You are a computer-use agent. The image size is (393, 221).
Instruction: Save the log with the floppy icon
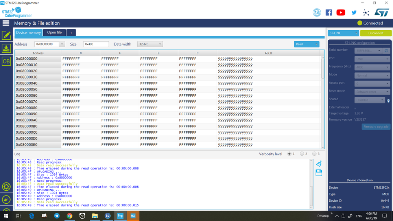[x=319, y=173]
